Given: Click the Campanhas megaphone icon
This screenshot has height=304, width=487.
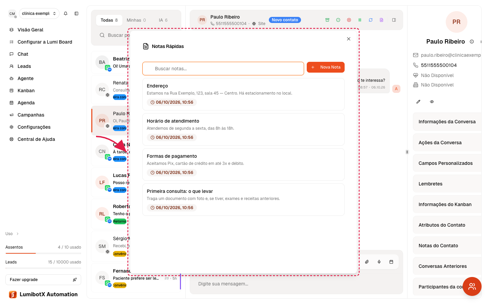Looking at the screenshot, I should click(11, 115).
